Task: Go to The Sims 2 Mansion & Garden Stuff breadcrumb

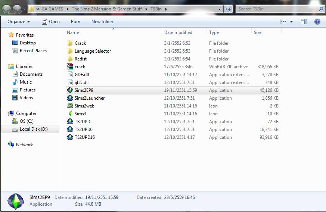Action: [107, 9]
